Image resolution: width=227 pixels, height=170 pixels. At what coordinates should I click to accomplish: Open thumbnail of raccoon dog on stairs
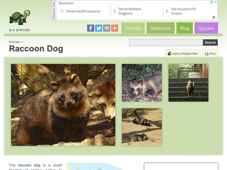pos(188,83)
